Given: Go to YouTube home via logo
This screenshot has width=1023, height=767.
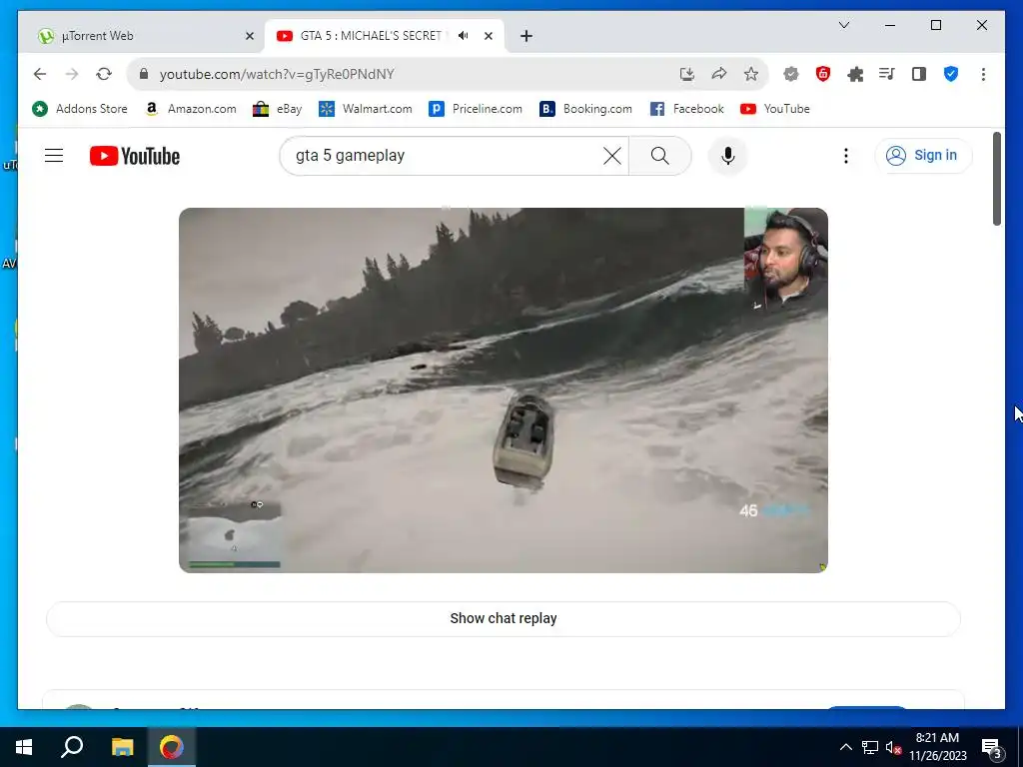Looking at the screenshot, I should point(135,156).
